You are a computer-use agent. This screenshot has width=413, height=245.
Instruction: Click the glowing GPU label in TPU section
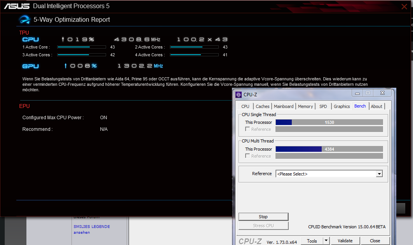pyautogui.click(x=31, y=66)
